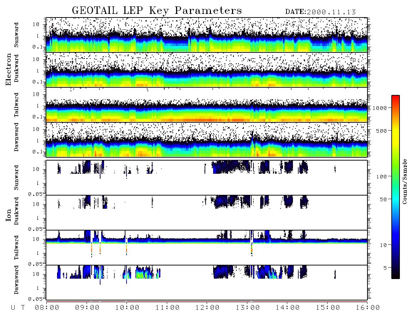The height and width of the screenshot is (314, 407).
Task: Select the Electron "Duskward" panel label
Action: (x=16, y=69)
